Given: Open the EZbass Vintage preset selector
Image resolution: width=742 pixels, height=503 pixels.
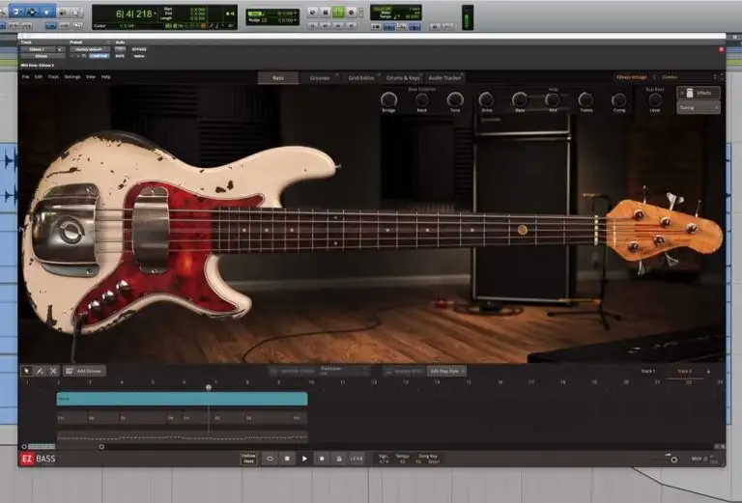Looking at the screenshot, I should [631, 77].
